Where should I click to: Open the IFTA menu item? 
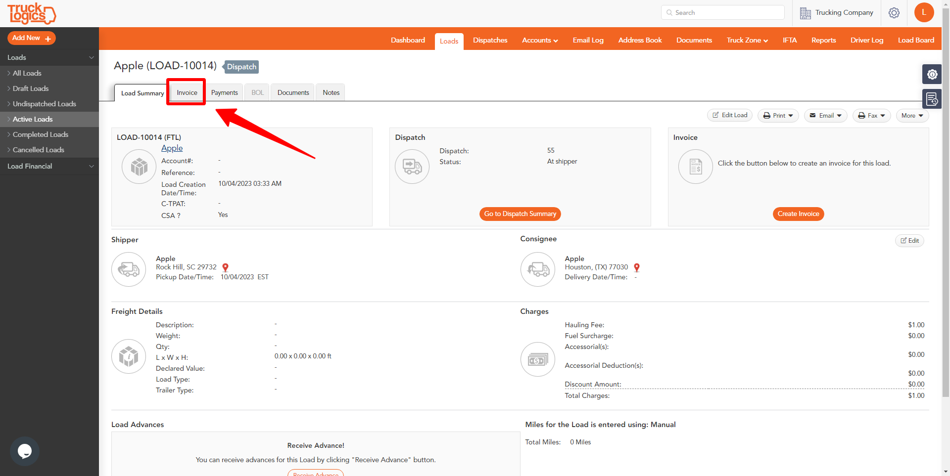click(789, 40)
